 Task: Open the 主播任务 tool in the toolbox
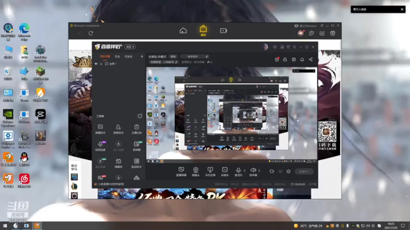point(136,129)
